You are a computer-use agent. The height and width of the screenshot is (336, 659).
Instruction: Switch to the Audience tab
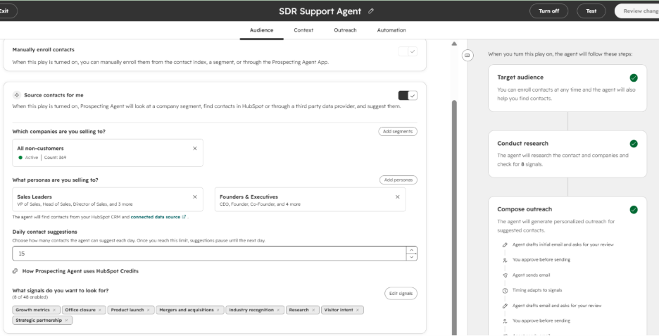pos(261,30)
